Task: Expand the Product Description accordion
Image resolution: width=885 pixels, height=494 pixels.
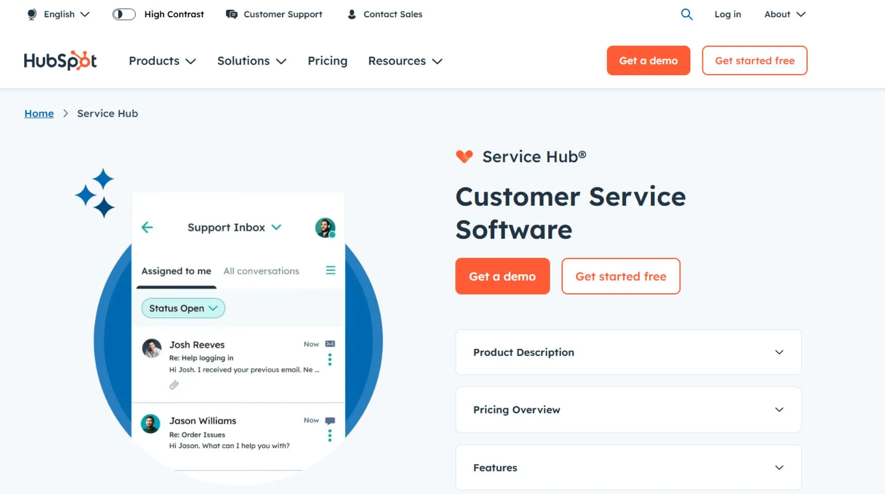Action: pyautogui.click(x=628, y=352)
